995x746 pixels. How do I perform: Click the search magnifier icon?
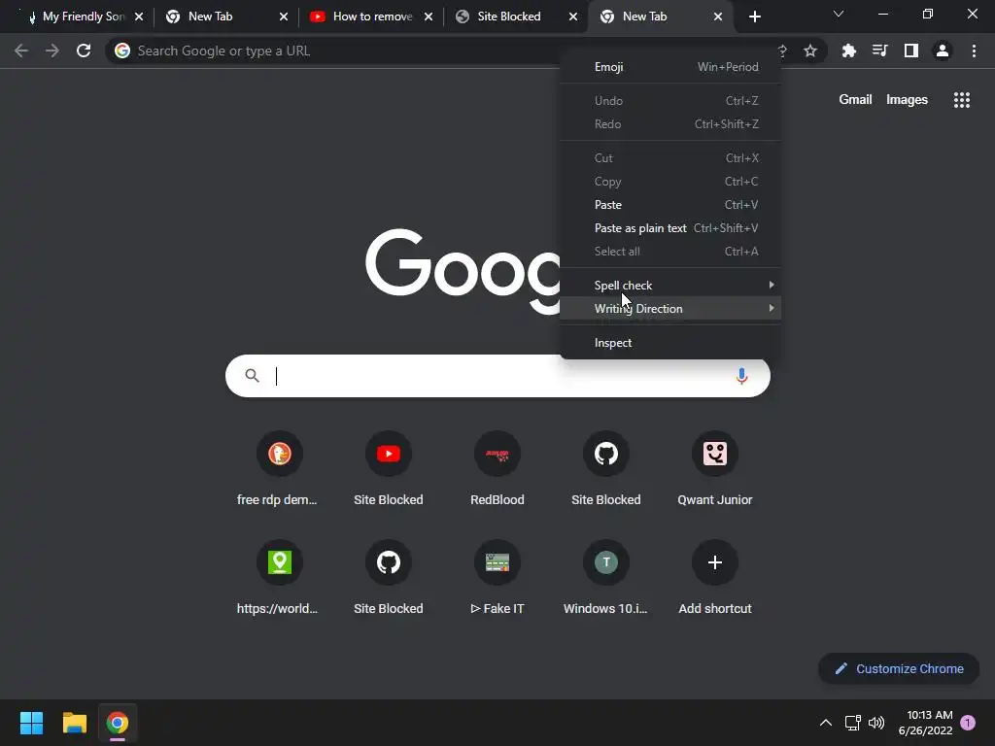252,376
